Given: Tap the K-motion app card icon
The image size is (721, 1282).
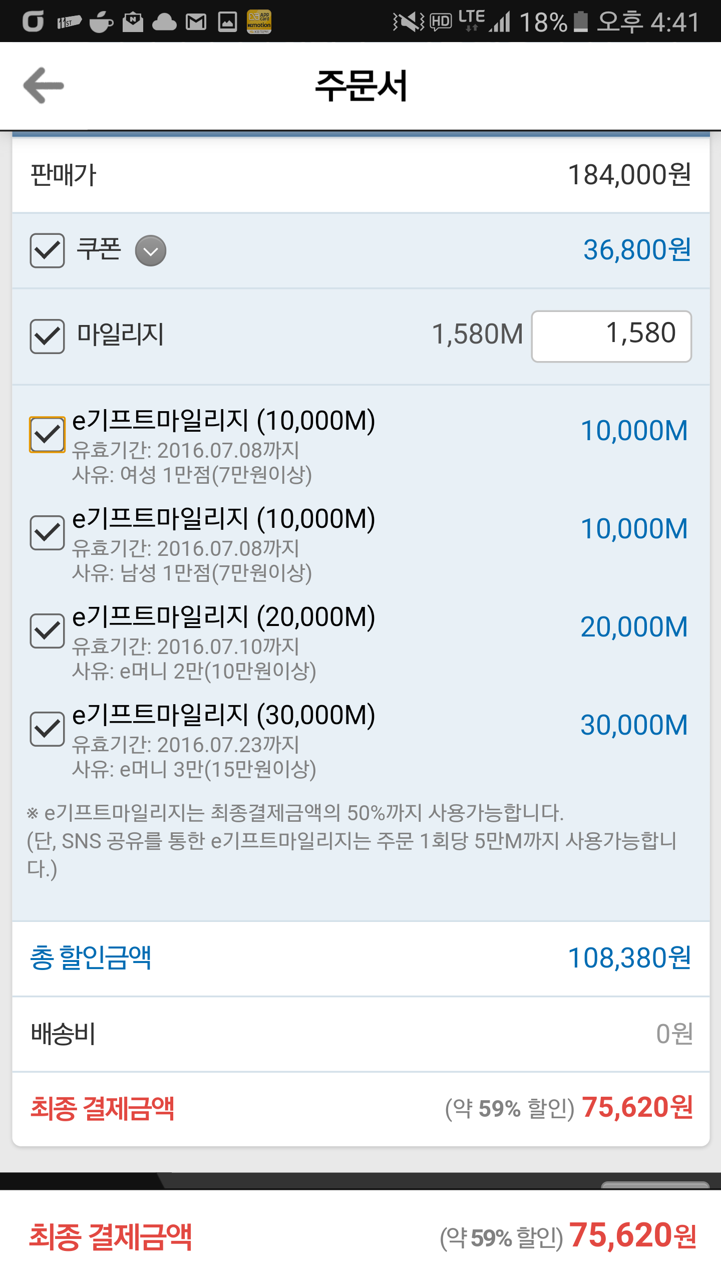Looking at the screenshot, I should coord(259,22).
